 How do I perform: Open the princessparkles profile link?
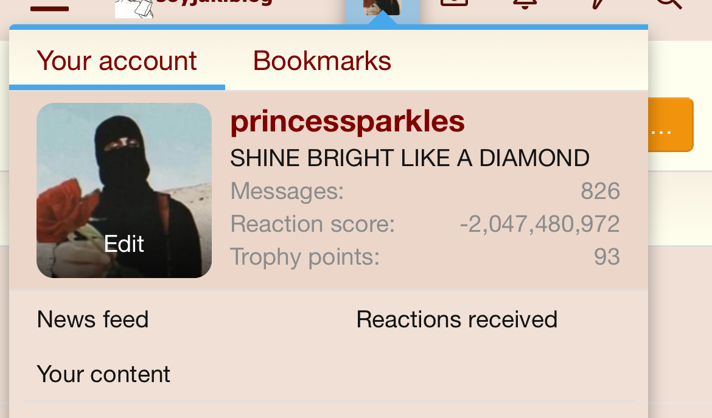(347, 121)
